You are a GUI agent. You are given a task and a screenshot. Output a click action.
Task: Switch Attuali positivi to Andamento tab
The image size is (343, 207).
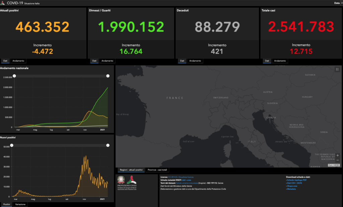[18, 61]
